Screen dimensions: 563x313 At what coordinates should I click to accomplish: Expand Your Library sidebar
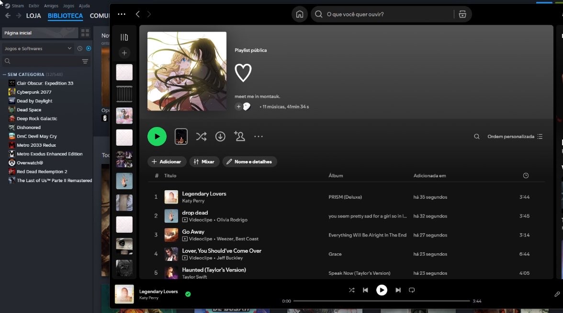[x=124, y=37]
